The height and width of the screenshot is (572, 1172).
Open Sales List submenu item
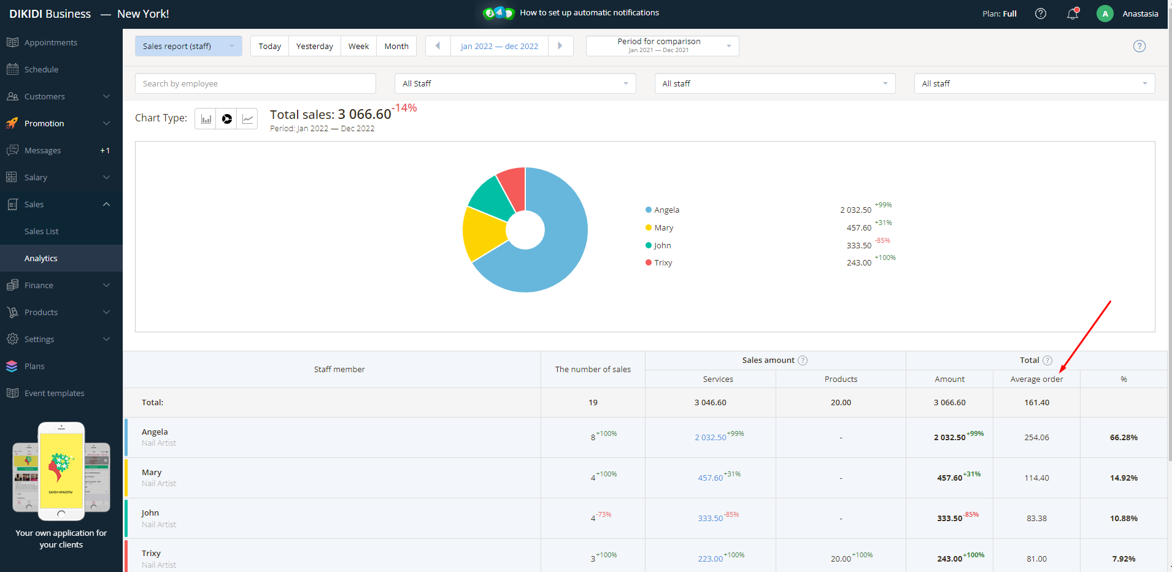pyautogui.click(x=42, y=231)
